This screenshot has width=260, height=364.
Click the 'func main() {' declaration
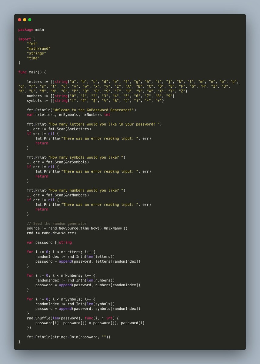pyautogui.click(x=32, y=72)
